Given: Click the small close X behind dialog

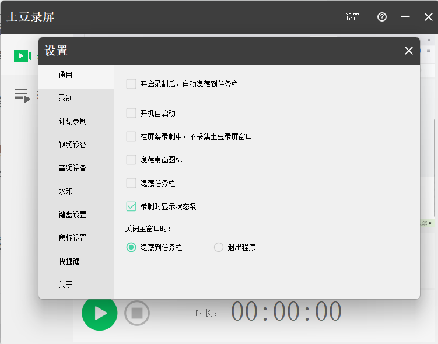Looking at the screenshot, I should [429, 40].
